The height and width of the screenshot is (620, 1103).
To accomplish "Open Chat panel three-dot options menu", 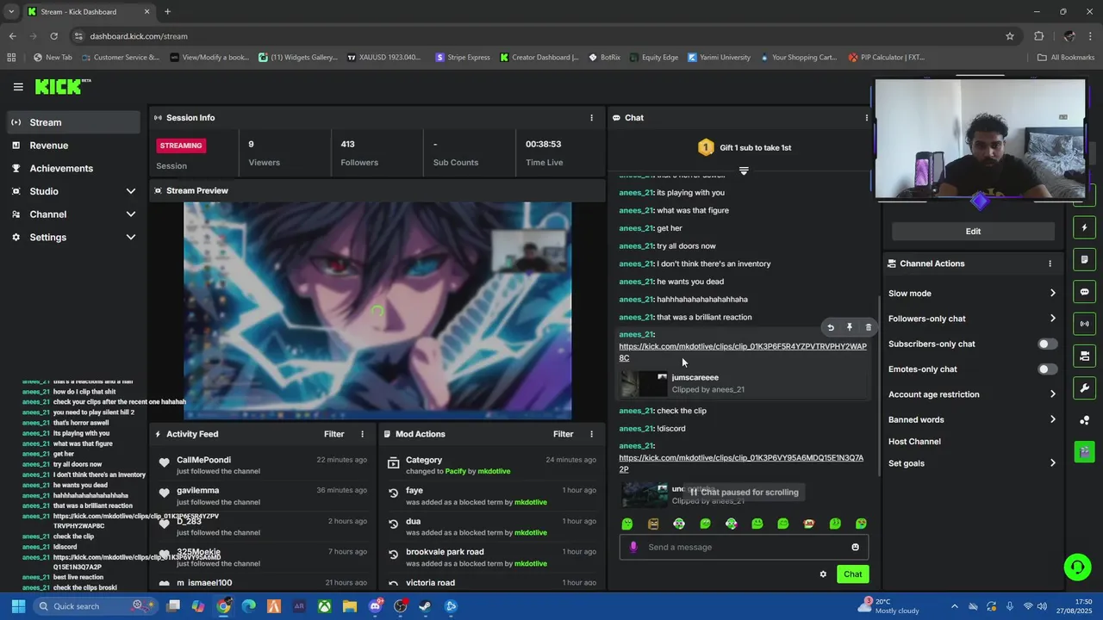I will [867, 118].
